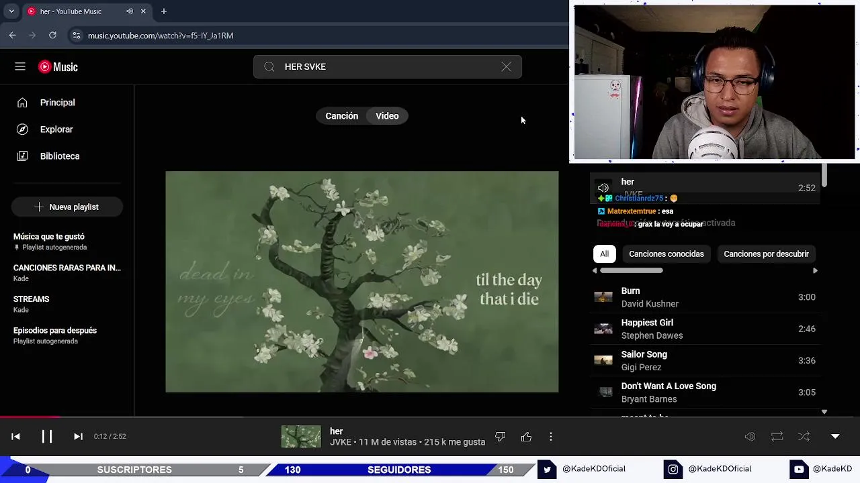Viewport: 860px width, 483px height.
Task: Toggle repeat mode
Action: pos(777,437)
